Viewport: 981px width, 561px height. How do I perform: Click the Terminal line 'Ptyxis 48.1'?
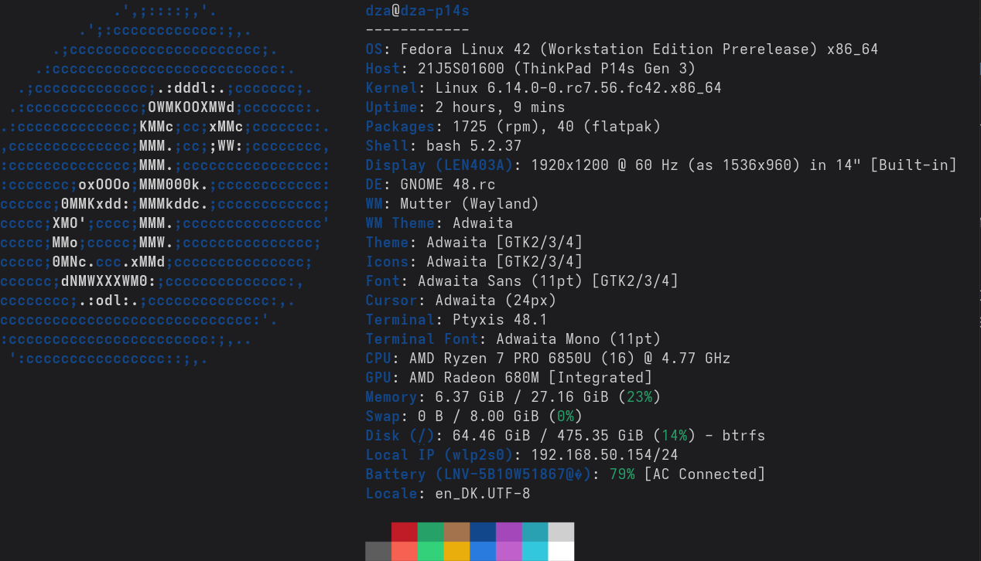(x=456, y=320)
